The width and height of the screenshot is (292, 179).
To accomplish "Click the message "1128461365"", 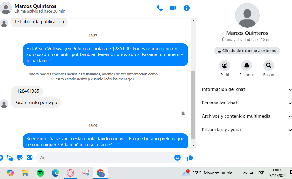I will pyautogui.click(x=27, y=91).
